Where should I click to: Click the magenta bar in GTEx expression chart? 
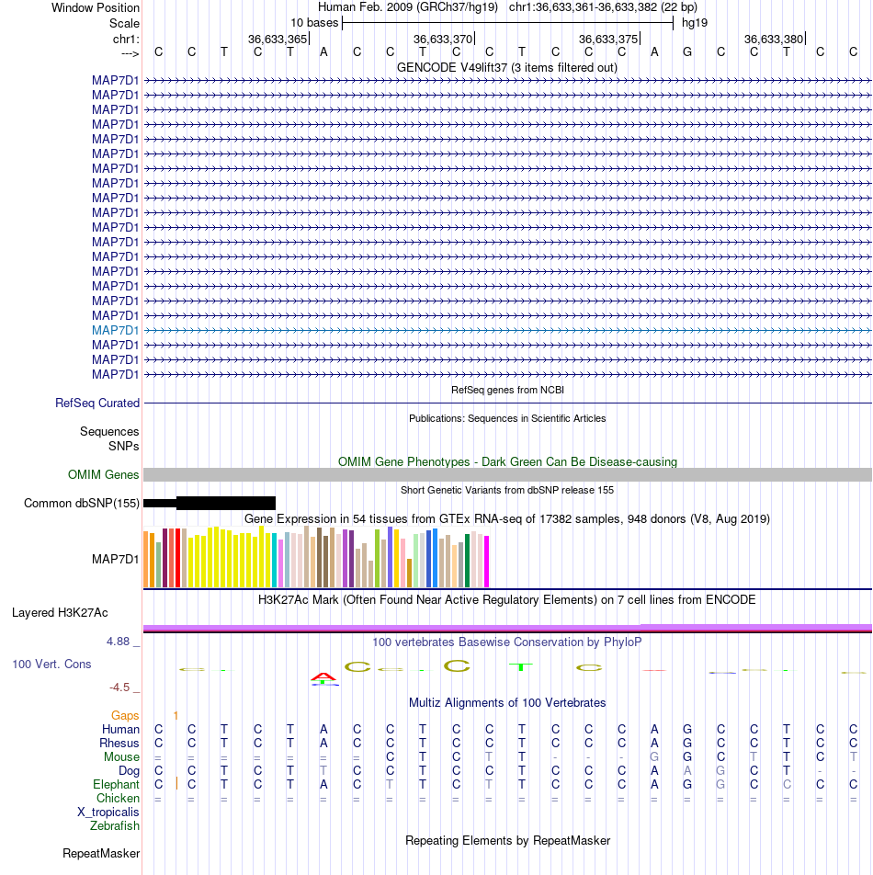[486, 562]
